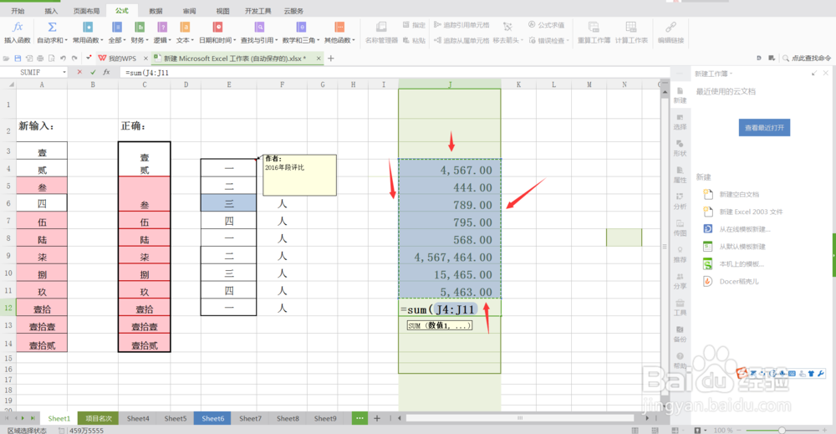Switch to the 开发工具 ribbon tab
The width and height of the screenshot is (836, 434).
click(x=258, y=11)
